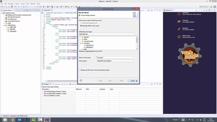
Task: Open the Project menu
Action: click(23, 4)
